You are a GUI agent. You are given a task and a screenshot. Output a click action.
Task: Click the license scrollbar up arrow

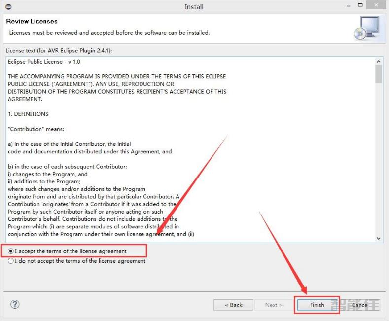tap(379, 62)
